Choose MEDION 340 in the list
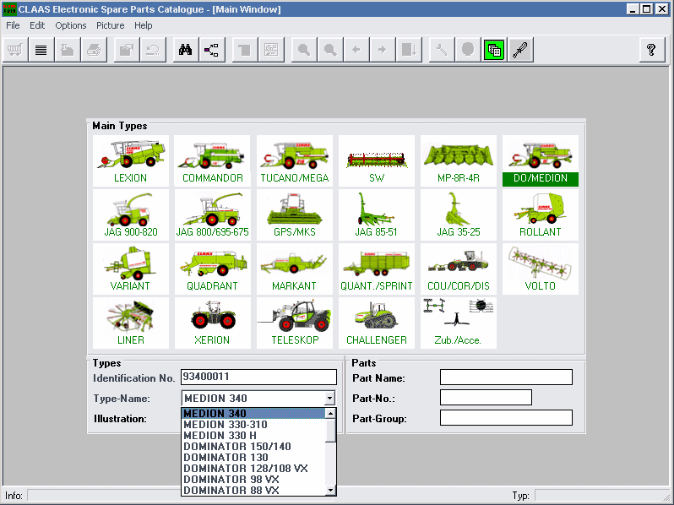 [253, 414]
